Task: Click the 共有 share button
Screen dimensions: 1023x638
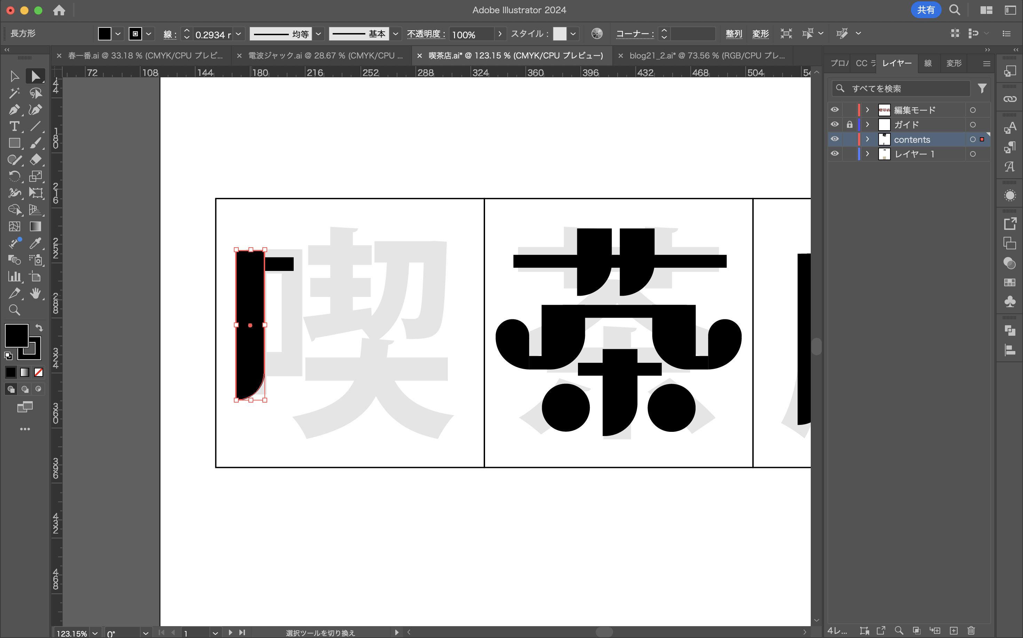Action: [x=925, y=10]
